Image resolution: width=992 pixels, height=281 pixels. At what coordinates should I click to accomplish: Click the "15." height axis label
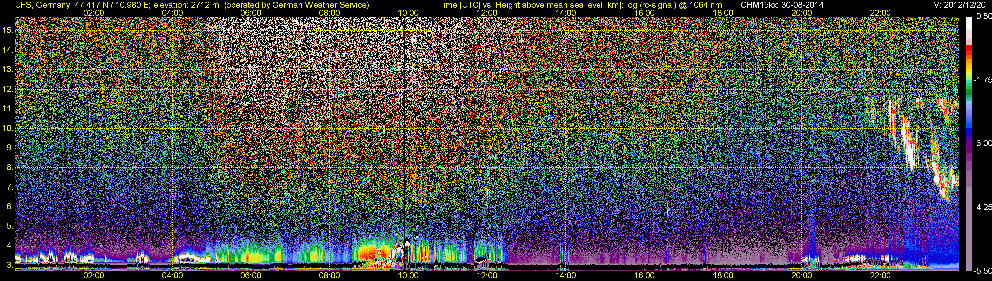click(x=8, y=30)
